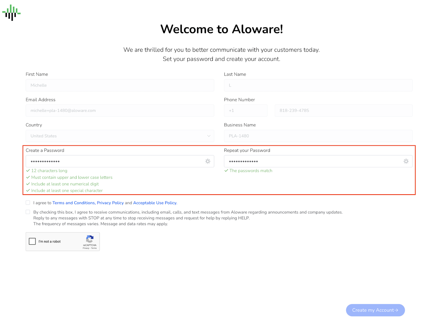This screenshot has width=424, height=320.
Task: Click the Aloware logo icon
Action: [11, 12]
